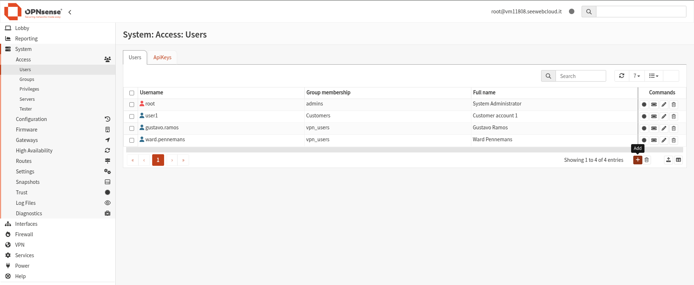Click the ticket icon for ward.pennemans

pos(654,141)
